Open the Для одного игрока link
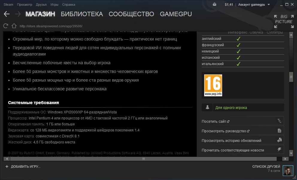The image size is (297, 180). 231,108
